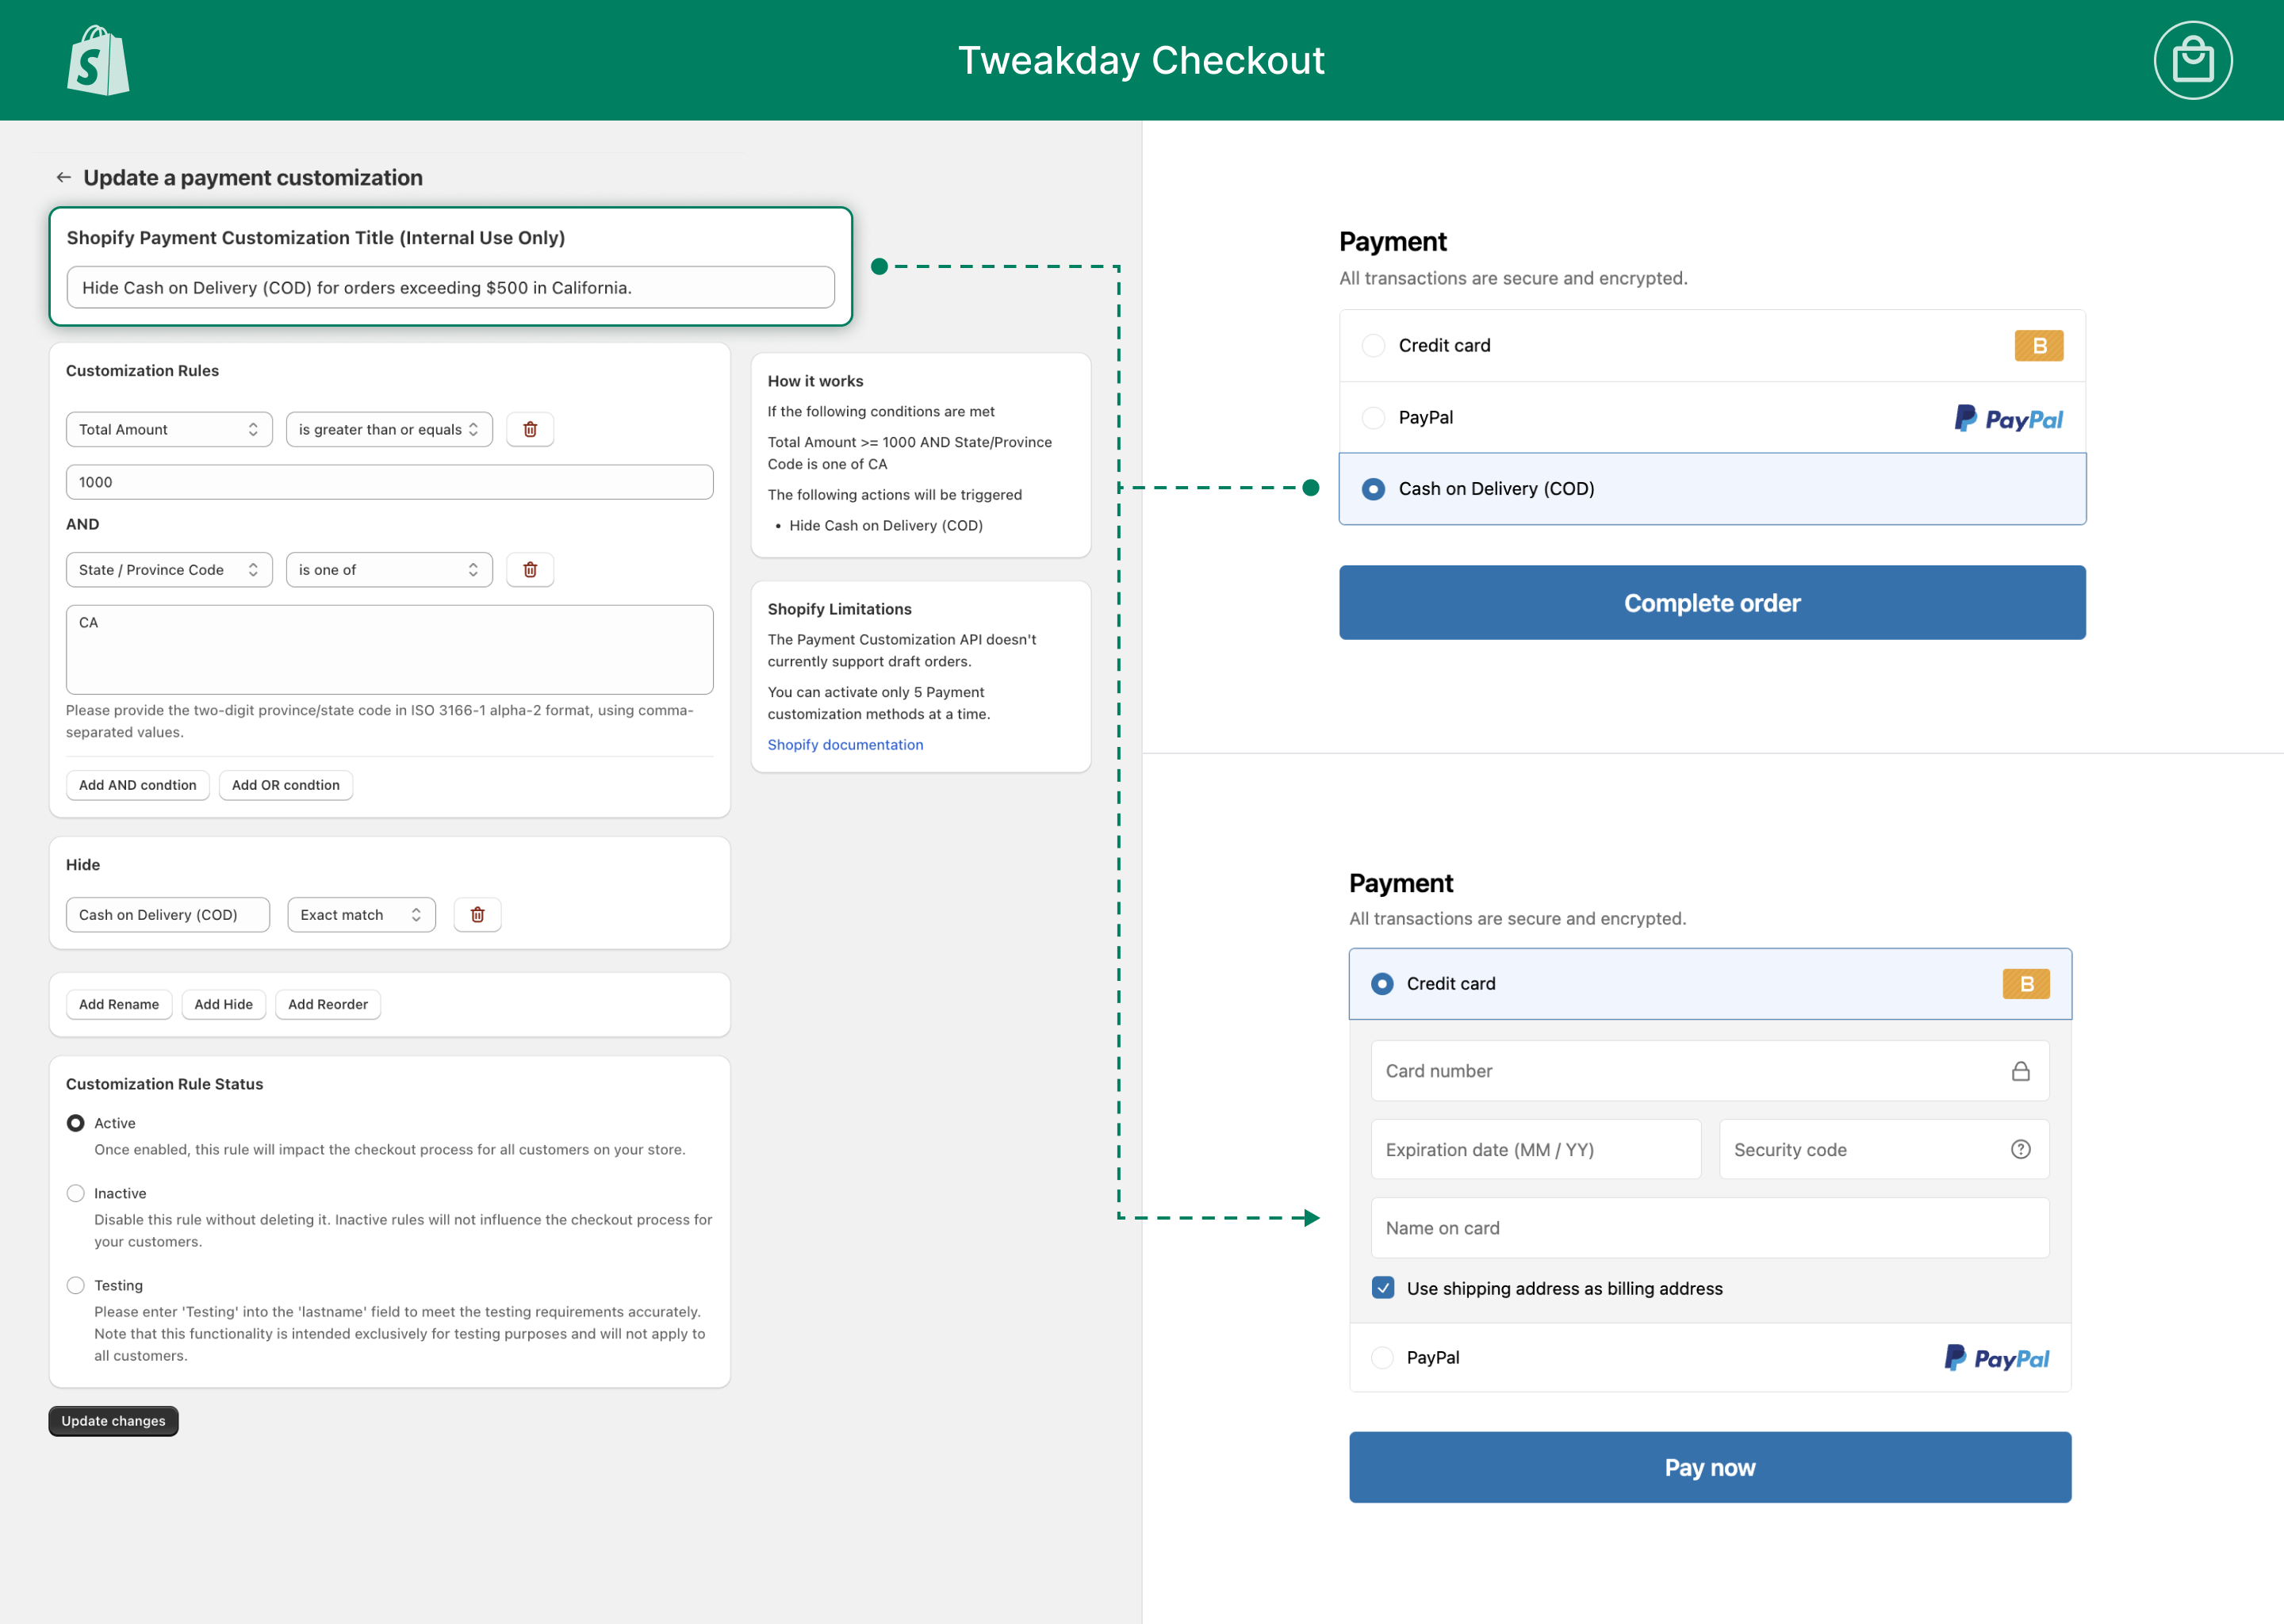
Task: Click the Add Hide button
Action: coord(224,1004)
